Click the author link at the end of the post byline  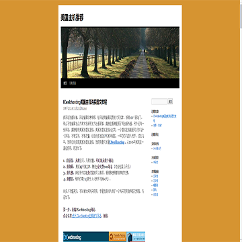point(84,108)
